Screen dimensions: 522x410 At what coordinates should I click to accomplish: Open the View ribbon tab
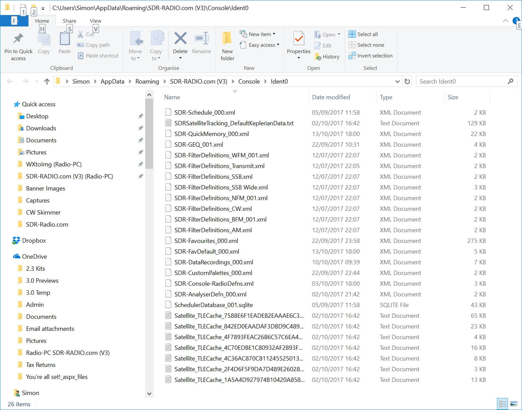pyautogui.click(x=95, y=21)
